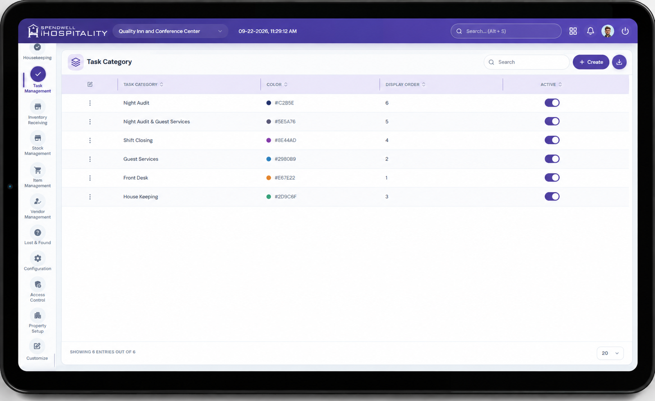Screen dimensions: 655x401
Task: Select Task Management in sidebar
Action: [38, 80]
